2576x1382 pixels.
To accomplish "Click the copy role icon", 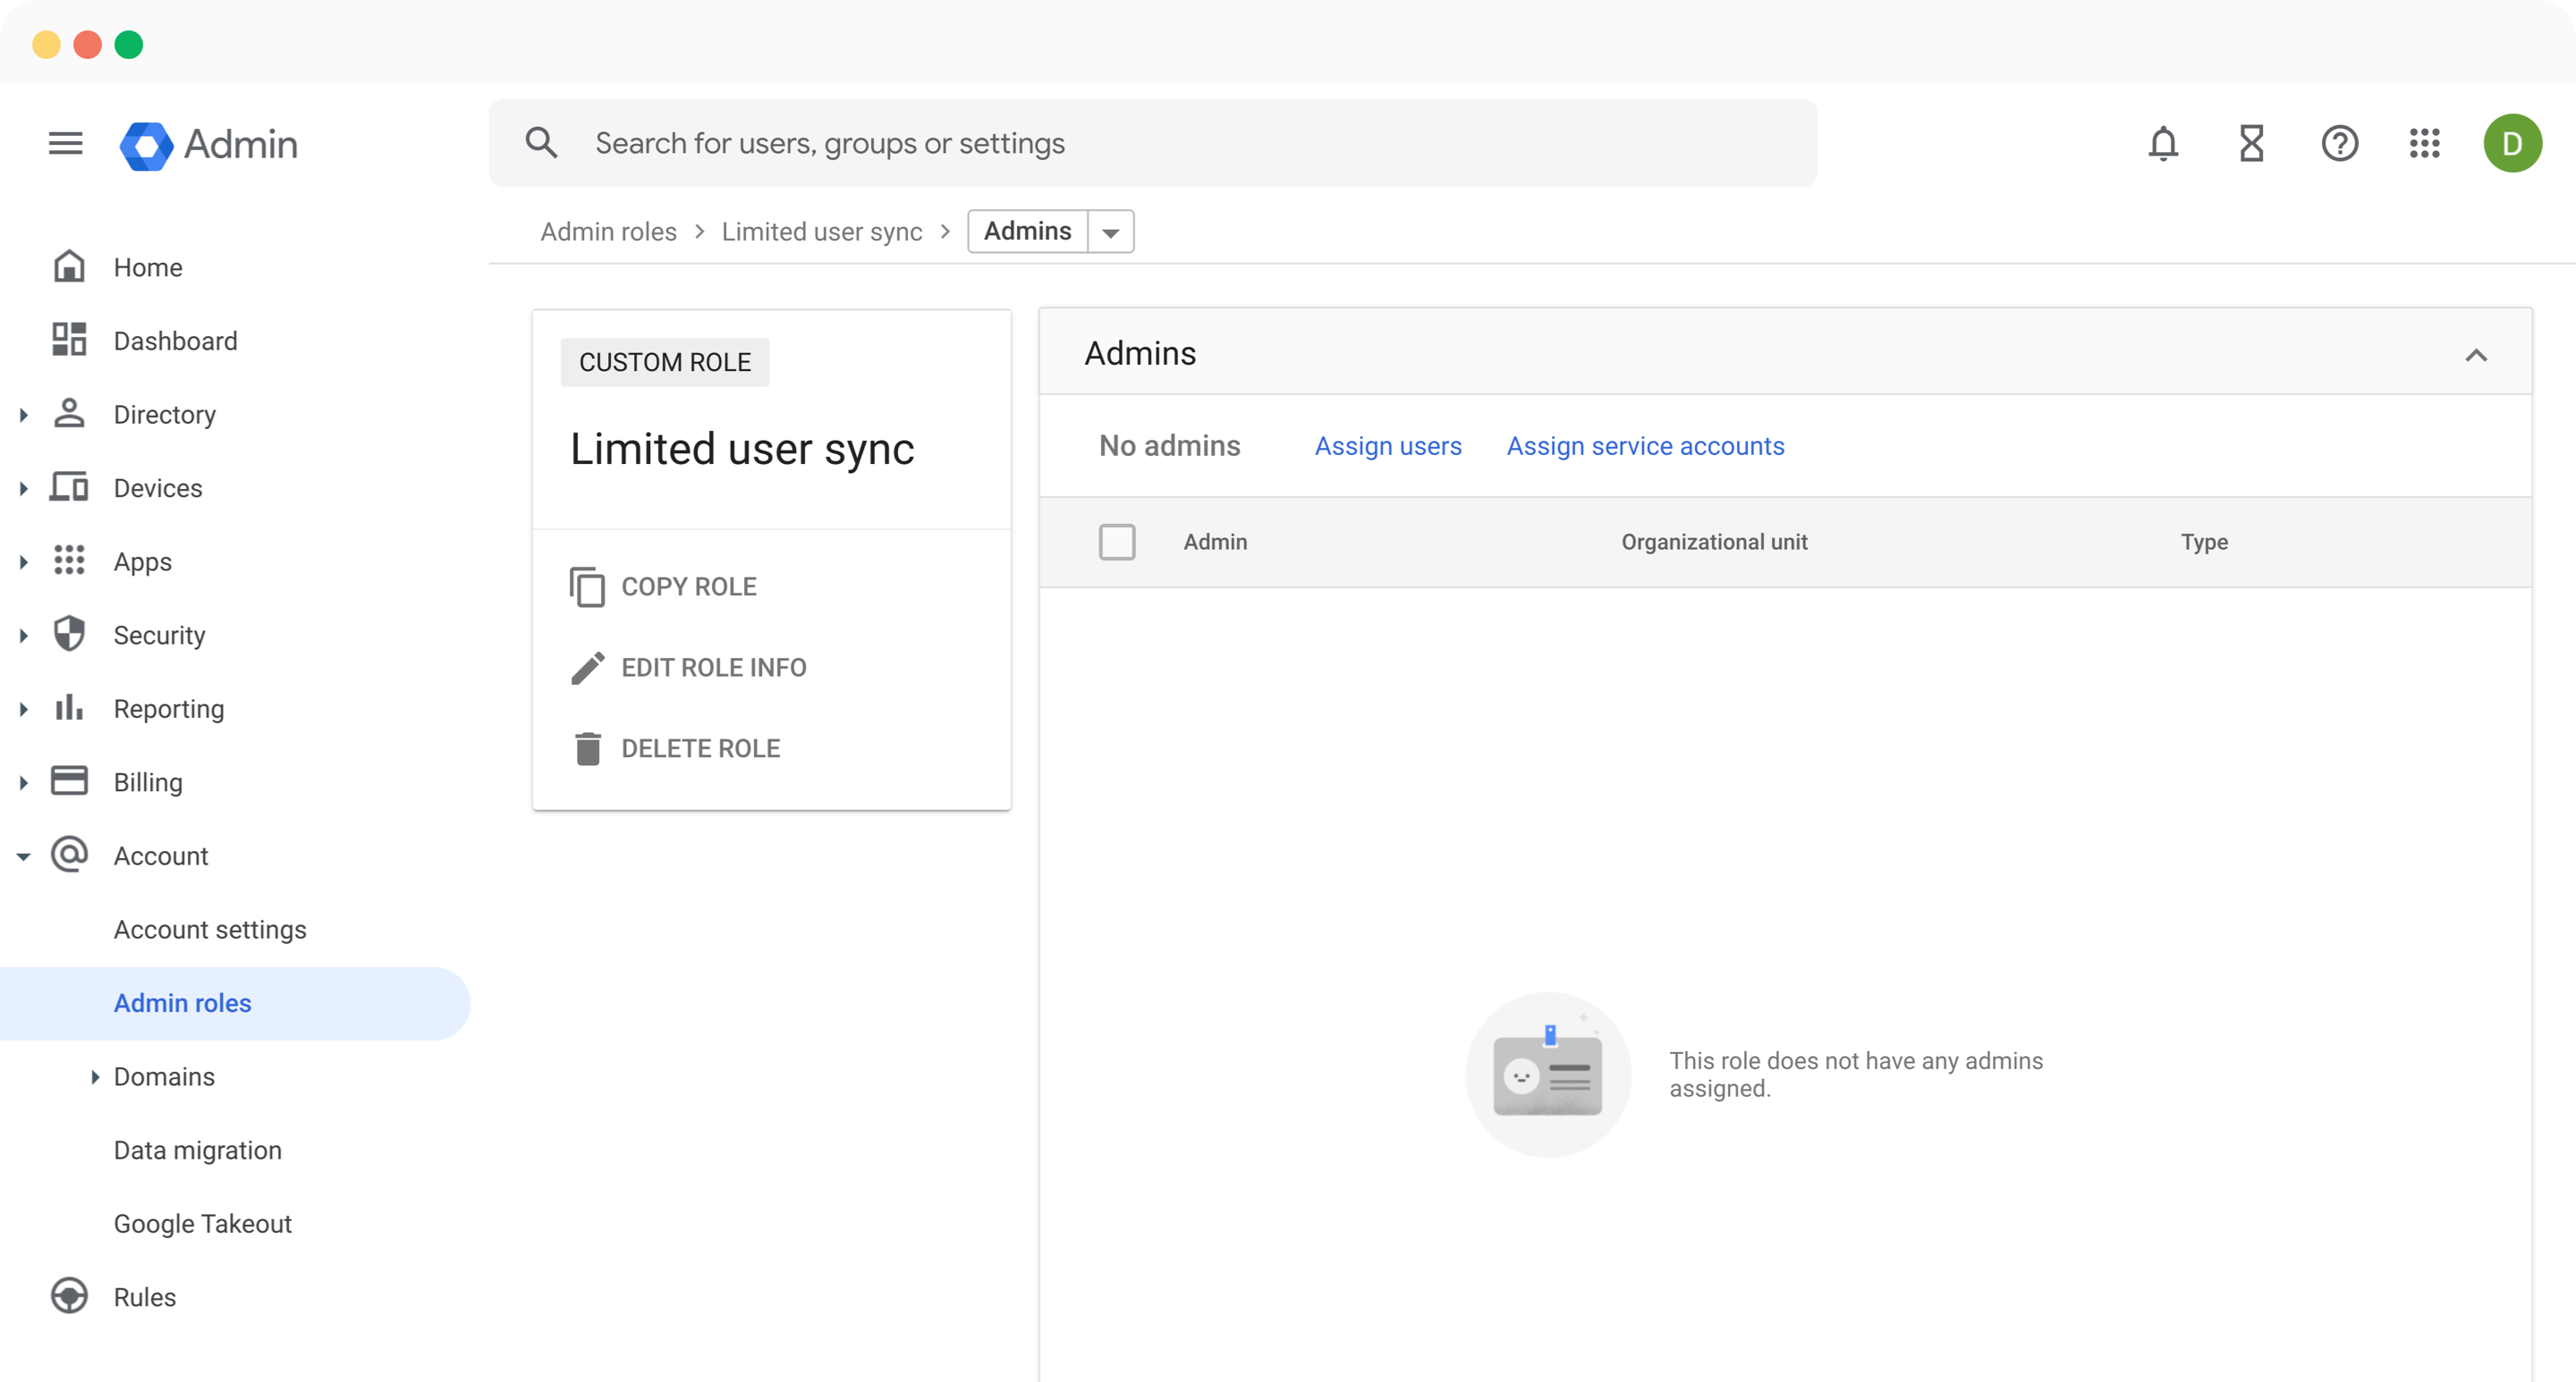I will 587,586.
